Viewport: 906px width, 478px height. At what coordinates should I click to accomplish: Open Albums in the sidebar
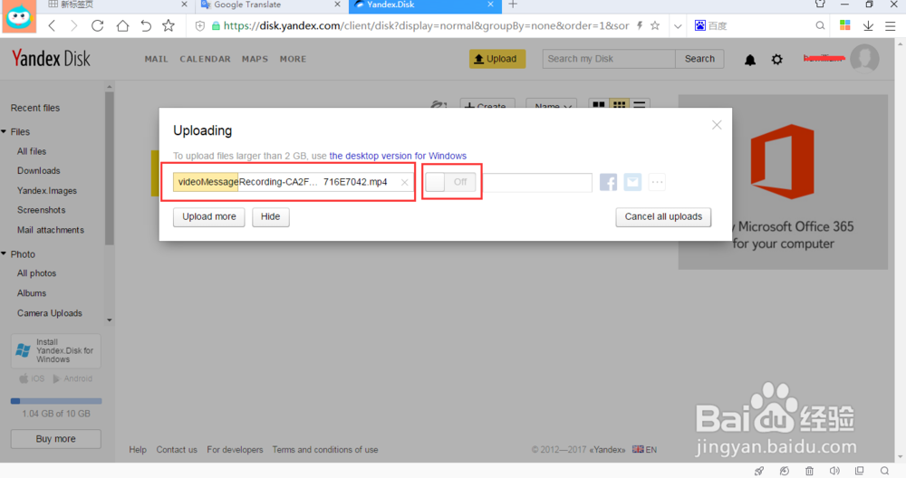31,293
